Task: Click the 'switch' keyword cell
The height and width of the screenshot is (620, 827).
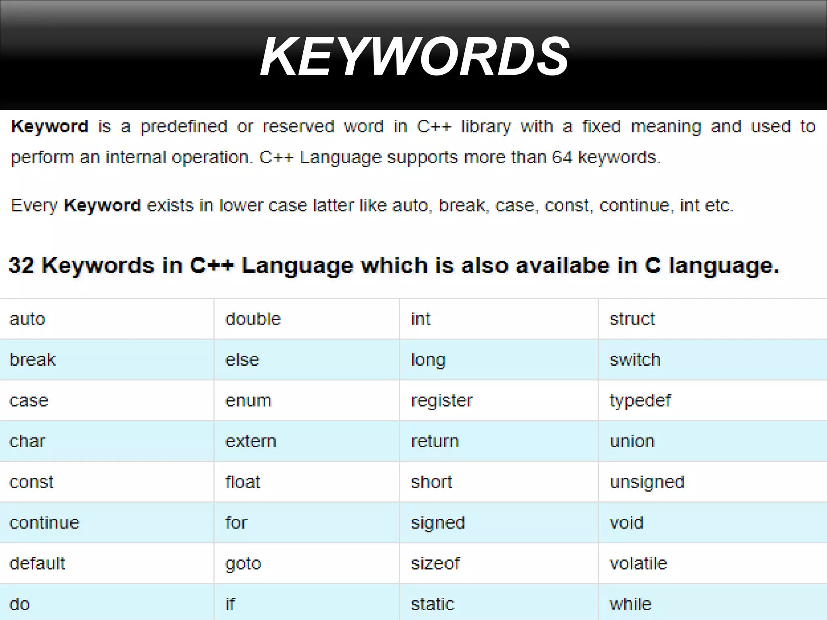Action: tap(635, 360)
